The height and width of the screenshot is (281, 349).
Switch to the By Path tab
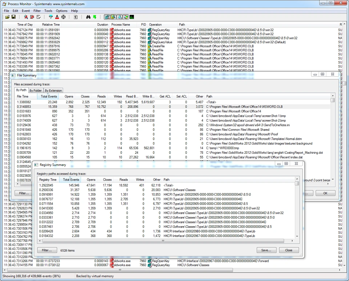[x=21, y=90]
